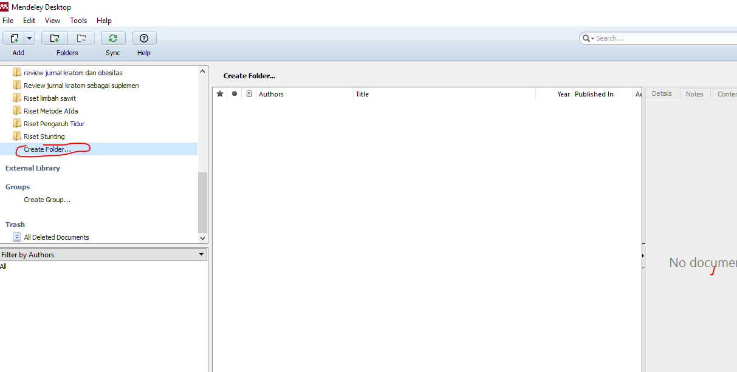Open the Add button dropdown arrow

(30, 38)
